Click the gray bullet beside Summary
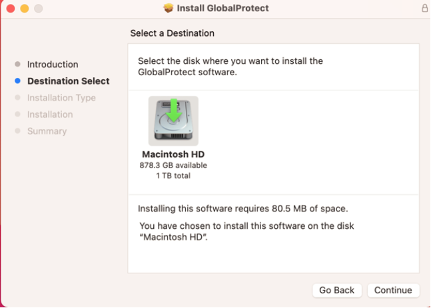 [x=17, y=131]
